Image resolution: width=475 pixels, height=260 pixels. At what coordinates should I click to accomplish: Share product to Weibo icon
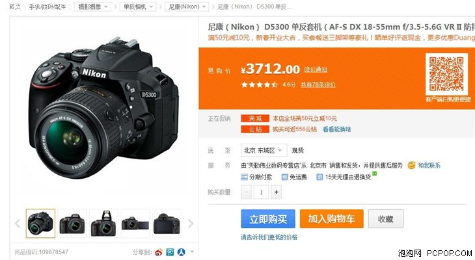click(159, 252)
